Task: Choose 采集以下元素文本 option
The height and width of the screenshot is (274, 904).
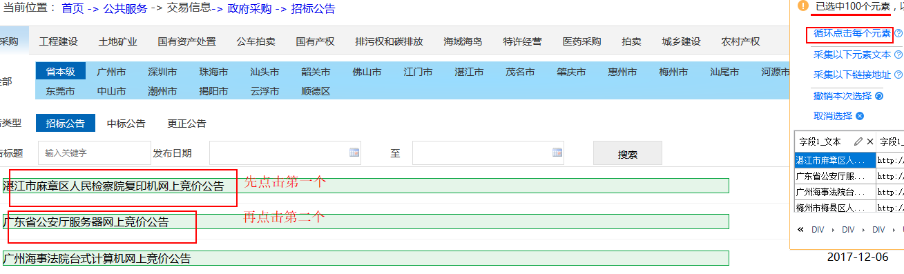Action: tap(852, 55)
